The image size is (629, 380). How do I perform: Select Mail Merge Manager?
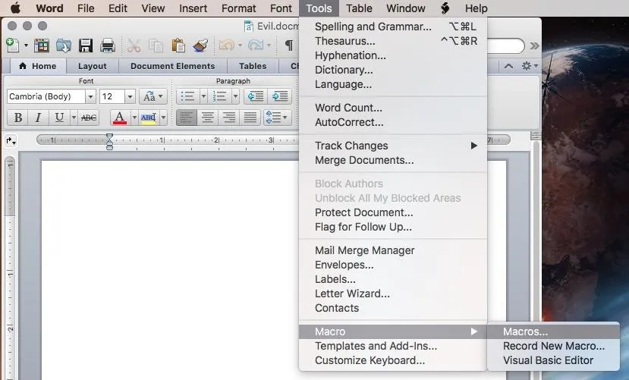click(x=393, y=250)
